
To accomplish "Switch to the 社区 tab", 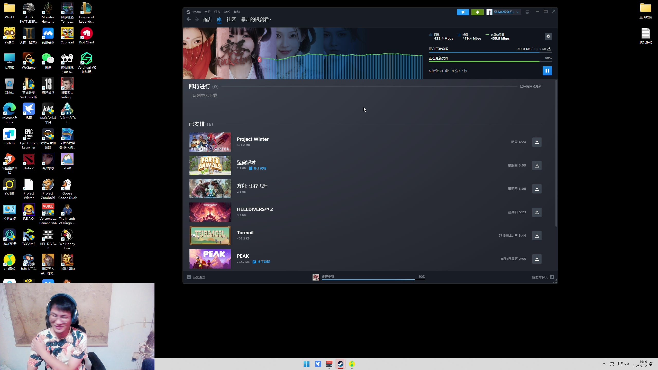I will point(231,20).
